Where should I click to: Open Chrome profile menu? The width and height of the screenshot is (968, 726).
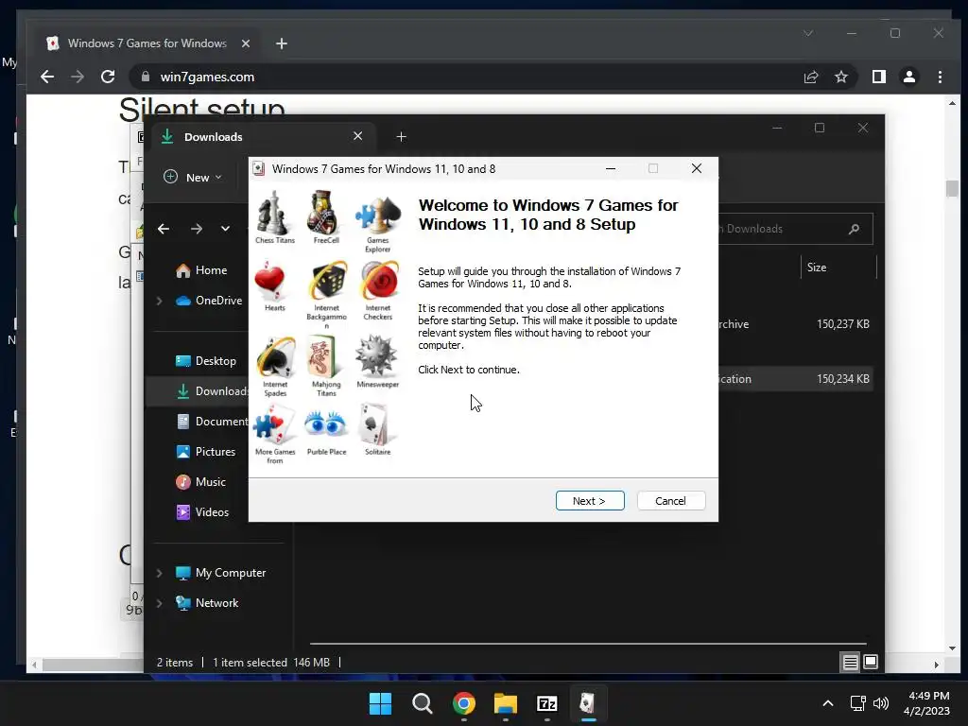[909, 77]
